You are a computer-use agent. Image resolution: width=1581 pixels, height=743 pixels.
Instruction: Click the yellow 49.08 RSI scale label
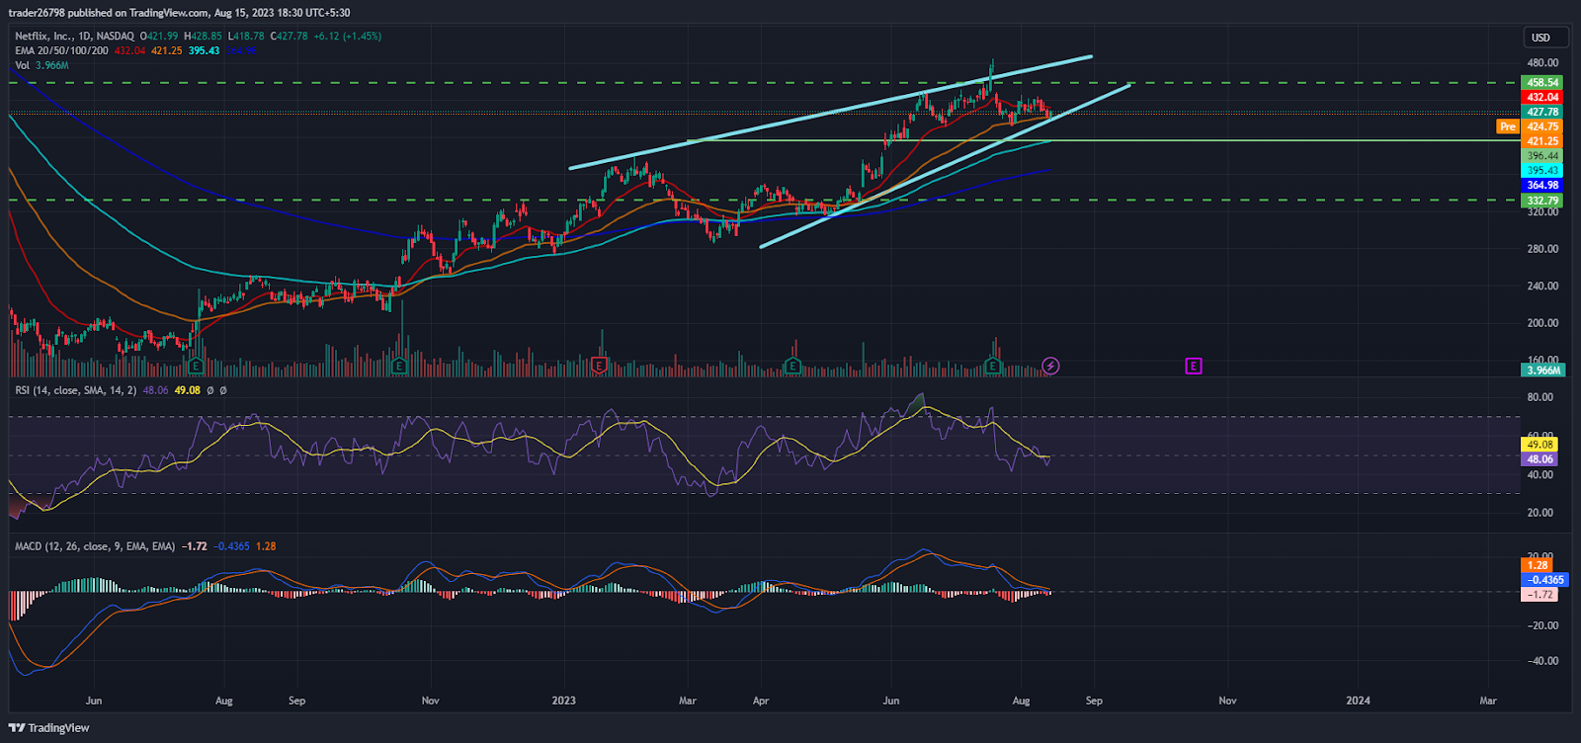coord(1541,445)
